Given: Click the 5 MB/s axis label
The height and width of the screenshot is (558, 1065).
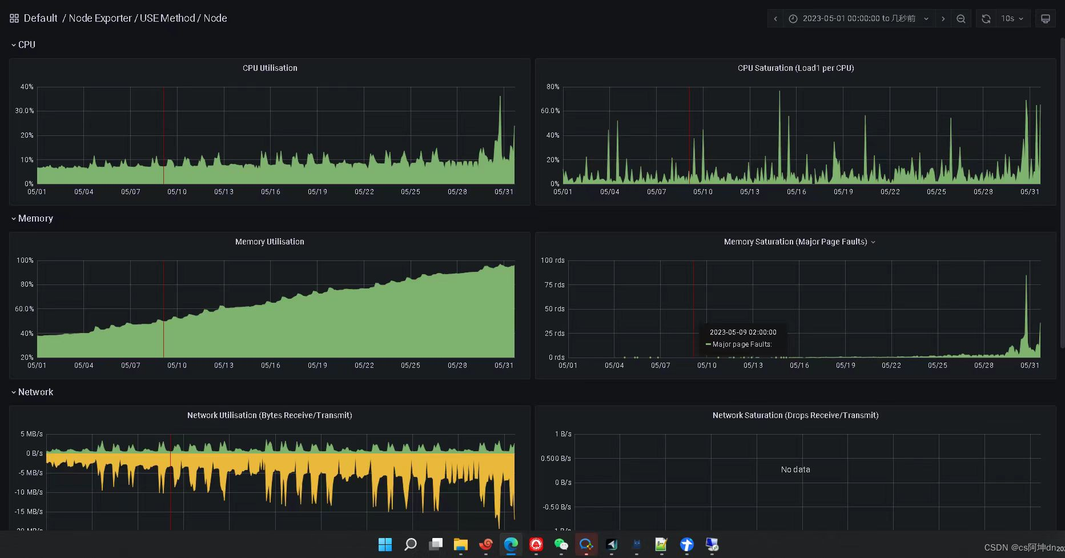Looking at the screenshot, I should point(31,434).
